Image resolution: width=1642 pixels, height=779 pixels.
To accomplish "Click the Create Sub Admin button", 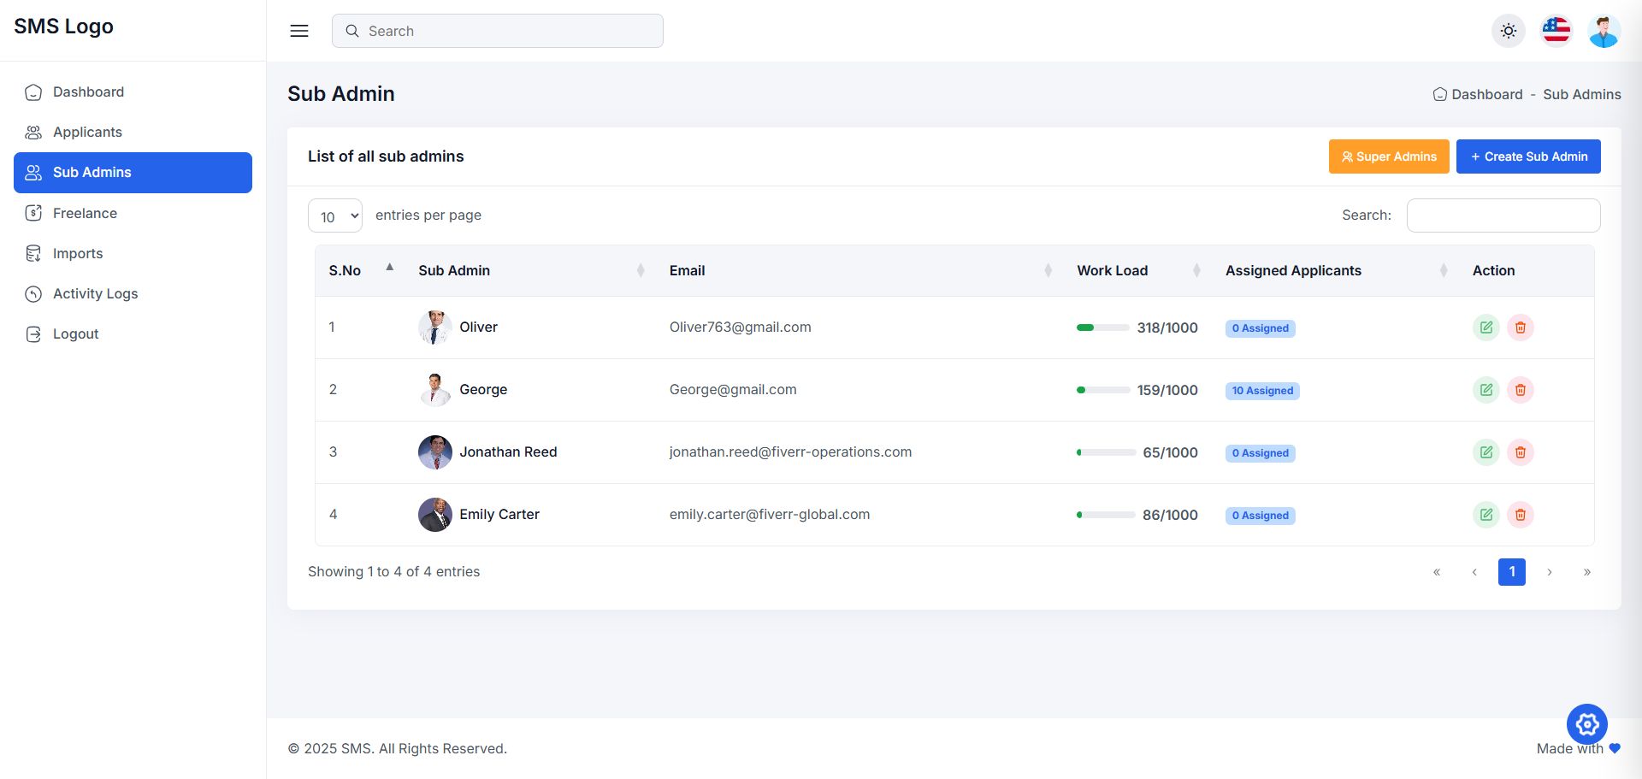I will pos(1527,156).
